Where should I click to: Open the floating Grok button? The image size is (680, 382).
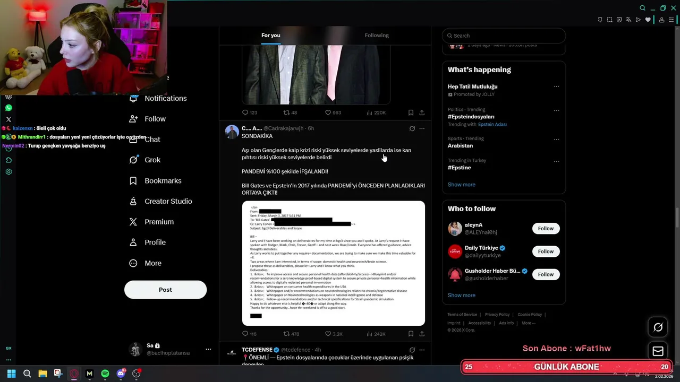658,327
